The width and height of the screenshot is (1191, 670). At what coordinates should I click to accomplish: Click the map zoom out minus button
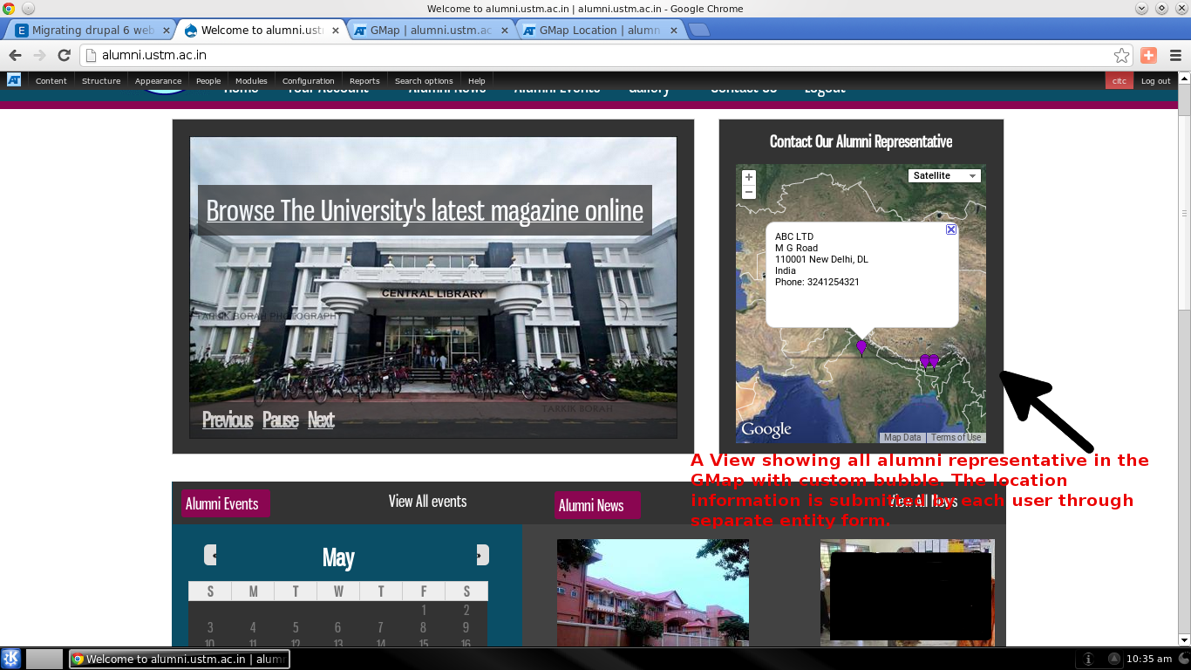[748, 192]
